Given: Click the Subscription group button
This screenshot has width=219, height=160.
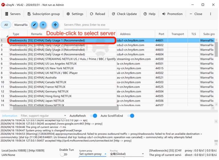Looking at the screenshot, I should [x=44, y=14].
